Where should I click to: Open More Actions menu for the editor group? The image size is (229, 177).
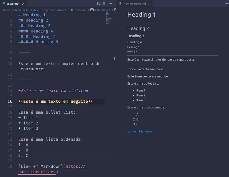(110, 3)
